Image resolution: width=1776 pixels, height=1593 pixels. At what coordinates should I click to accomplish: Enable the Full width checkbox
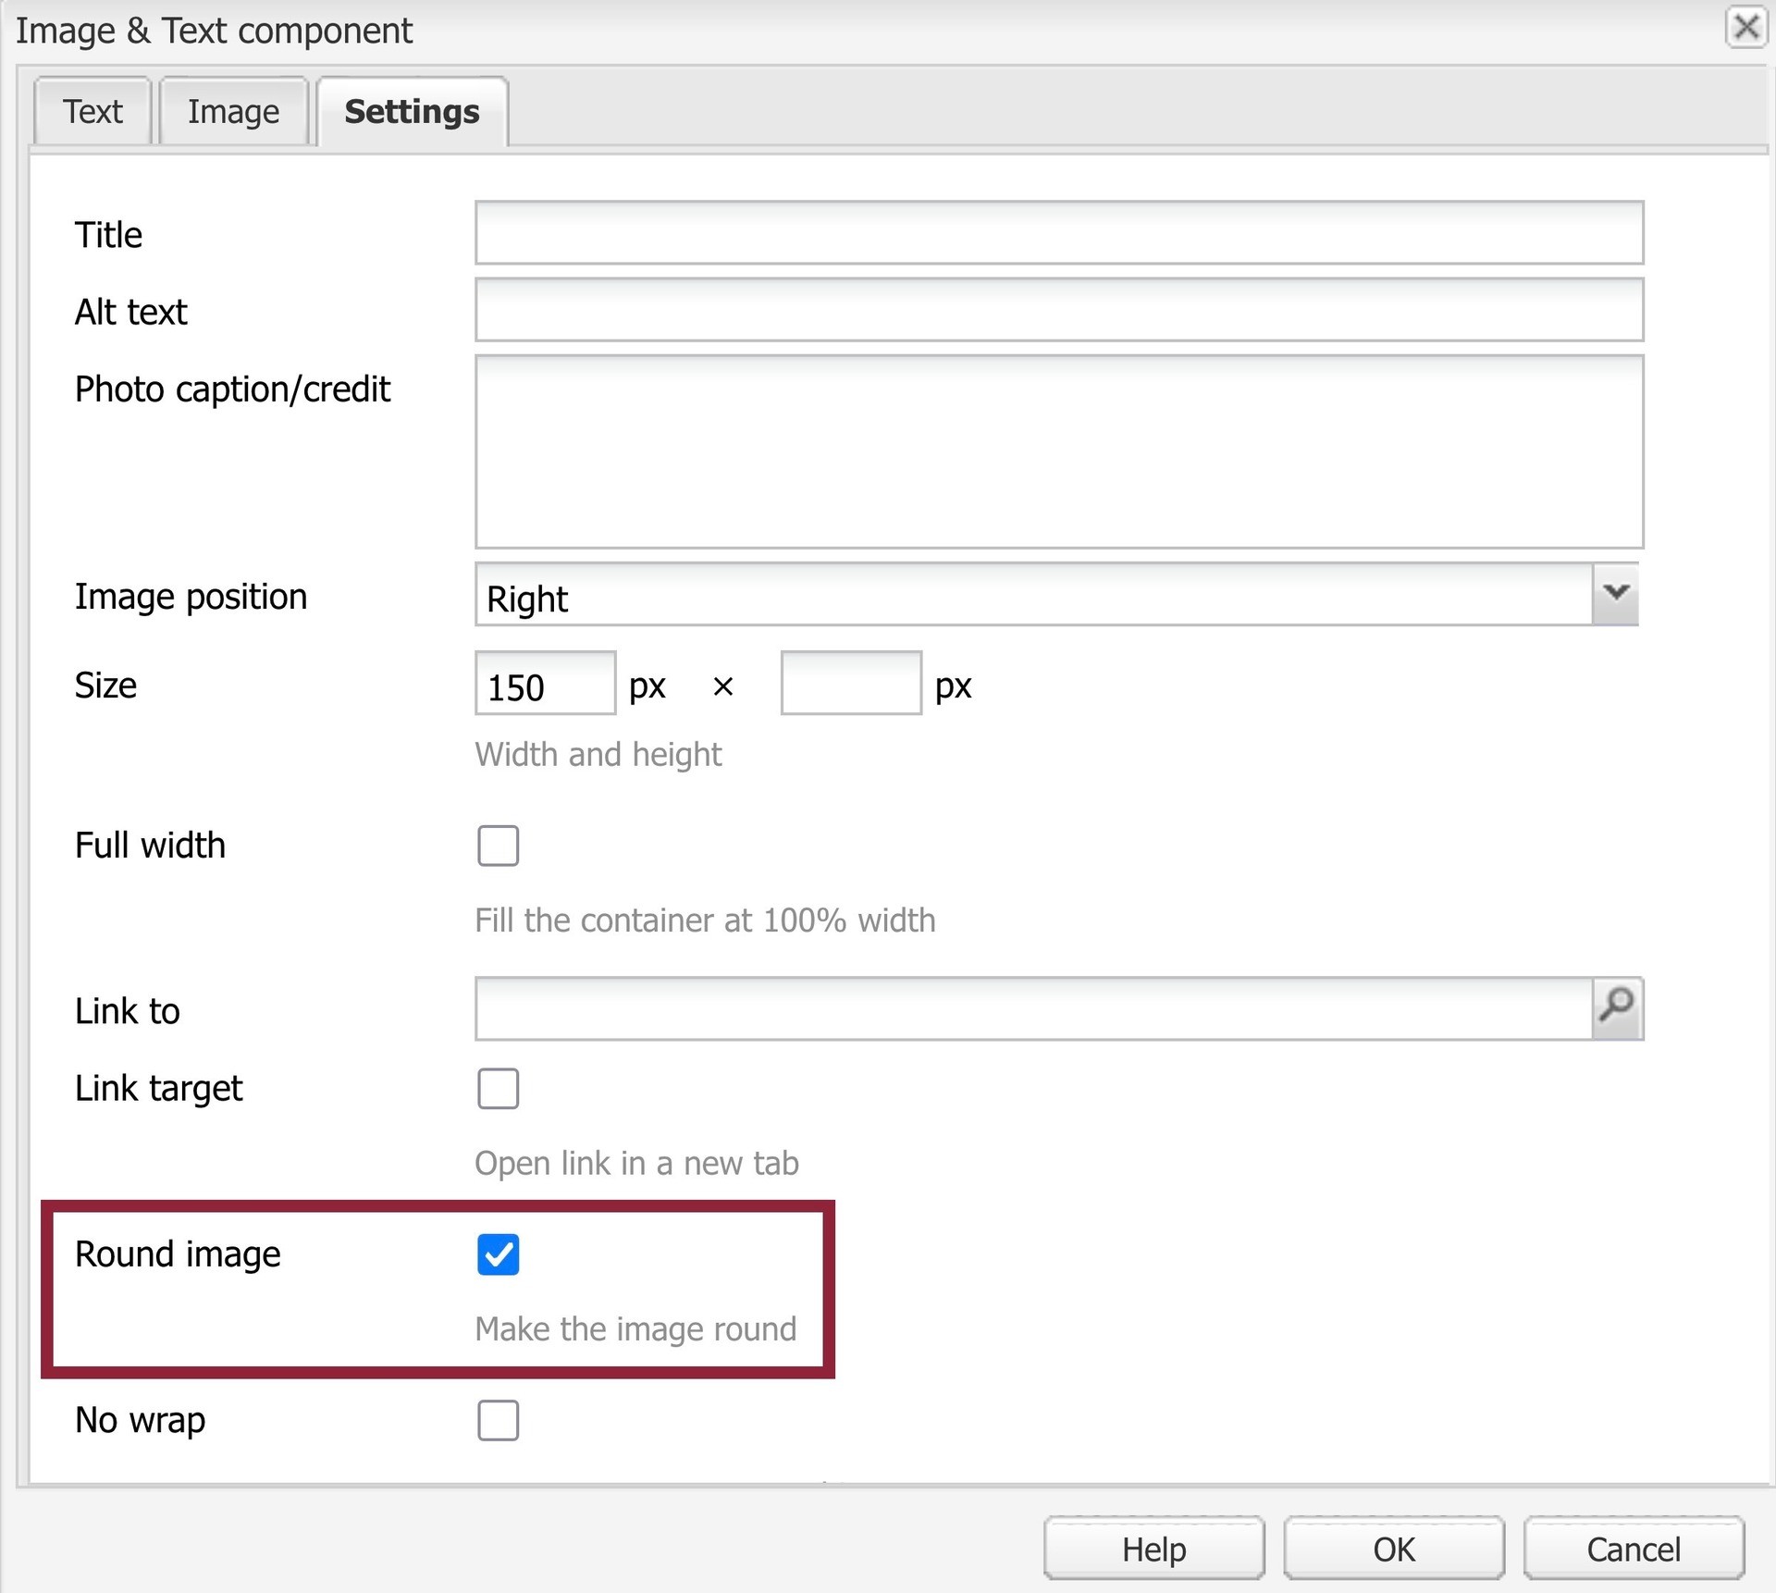click(499, 845)
